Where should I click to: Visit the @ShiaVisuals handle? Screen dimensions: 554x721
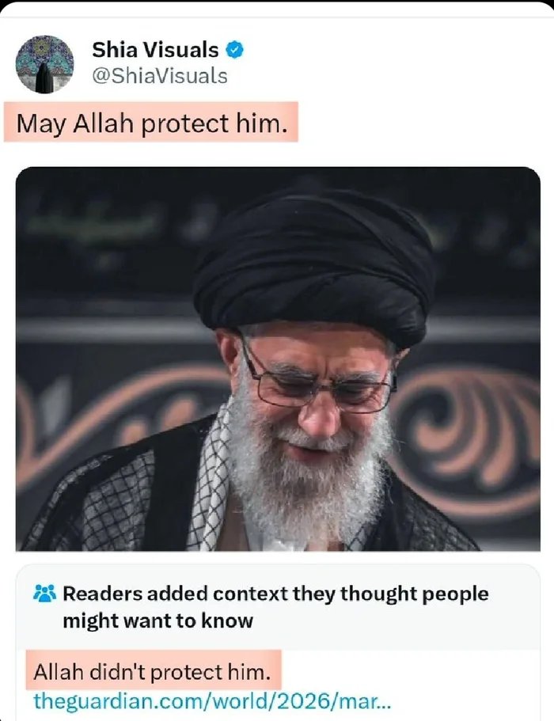pyautogui.click(x=160, y=76)
